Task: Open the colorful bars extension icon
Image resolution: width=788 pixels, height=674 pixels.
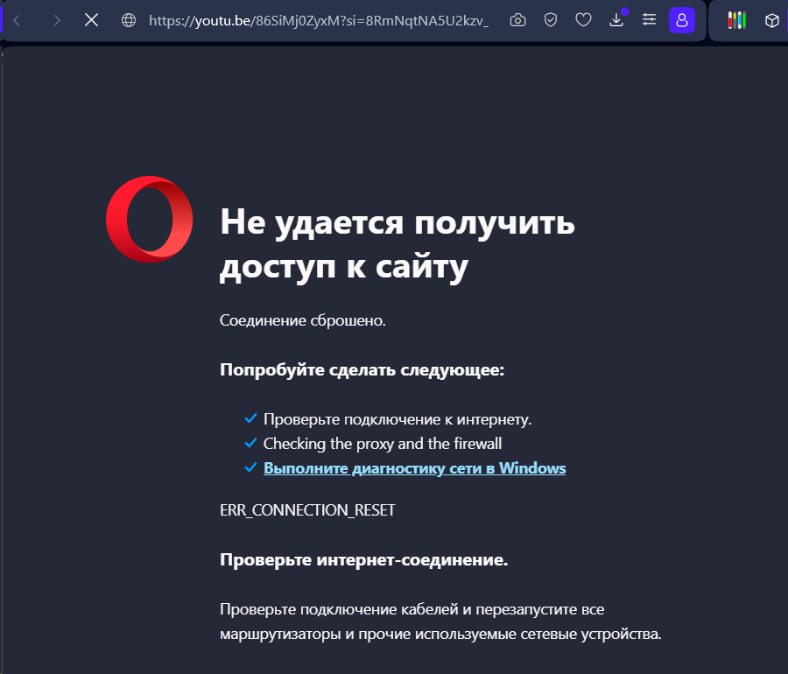Action: pos(736,20)
